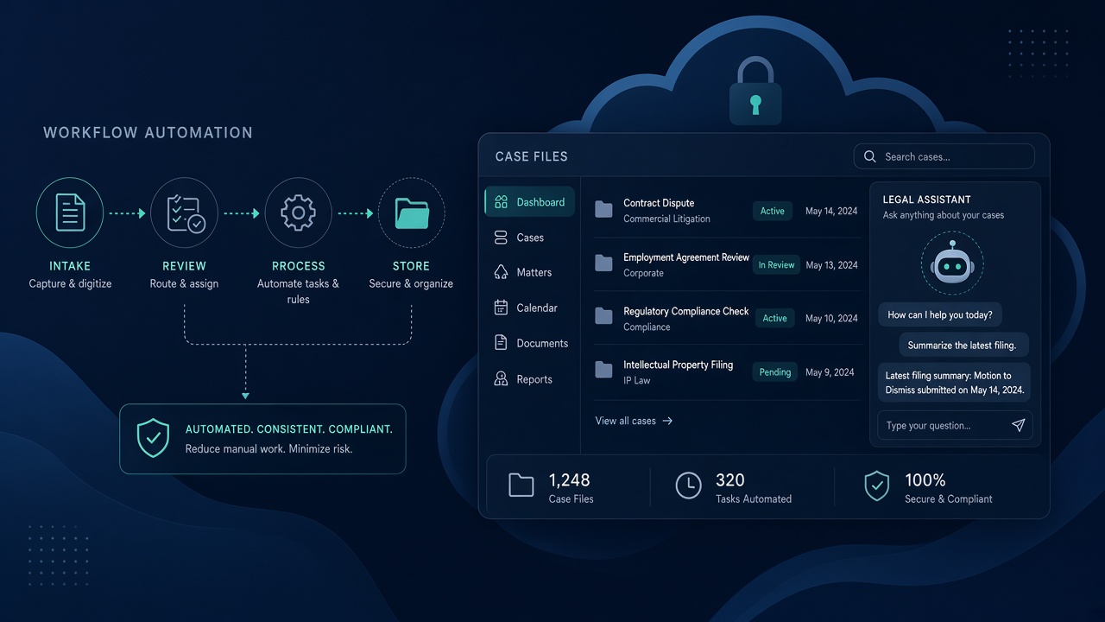The image size is (1105, 622).
Task: Click the REVIEW step label
Action: tap(184, 266)
